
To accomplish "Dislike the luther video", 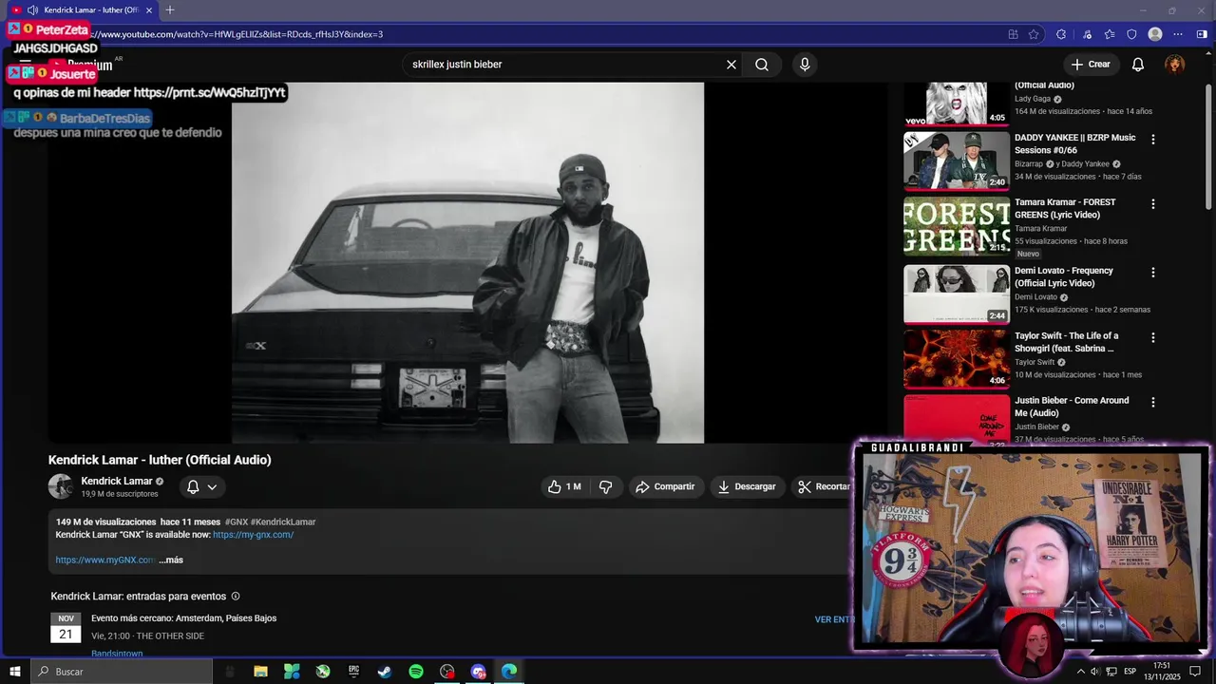I will 605,486.
